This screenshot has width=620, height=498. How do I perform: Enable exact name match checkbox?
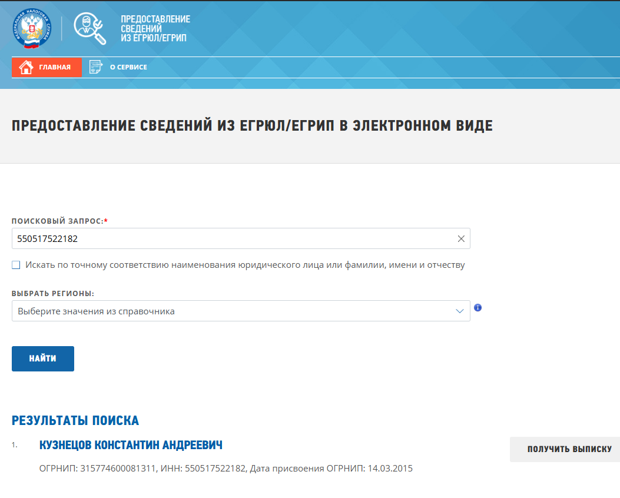coord(16,265)
